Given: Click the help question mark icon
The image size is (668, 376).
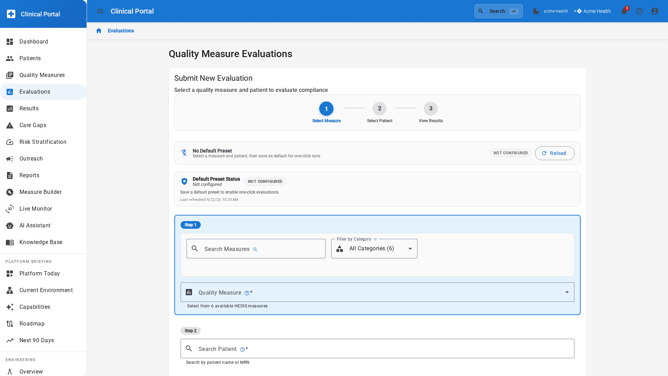Looking at the screenshot, I should pyautogui.click(x=639, y=11).
